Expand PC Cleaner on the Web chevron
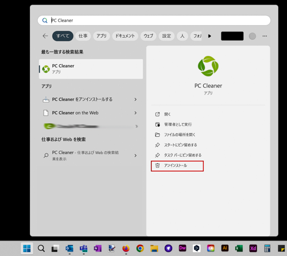Viewport: 287px width, 256px height. tap(135, 113)
